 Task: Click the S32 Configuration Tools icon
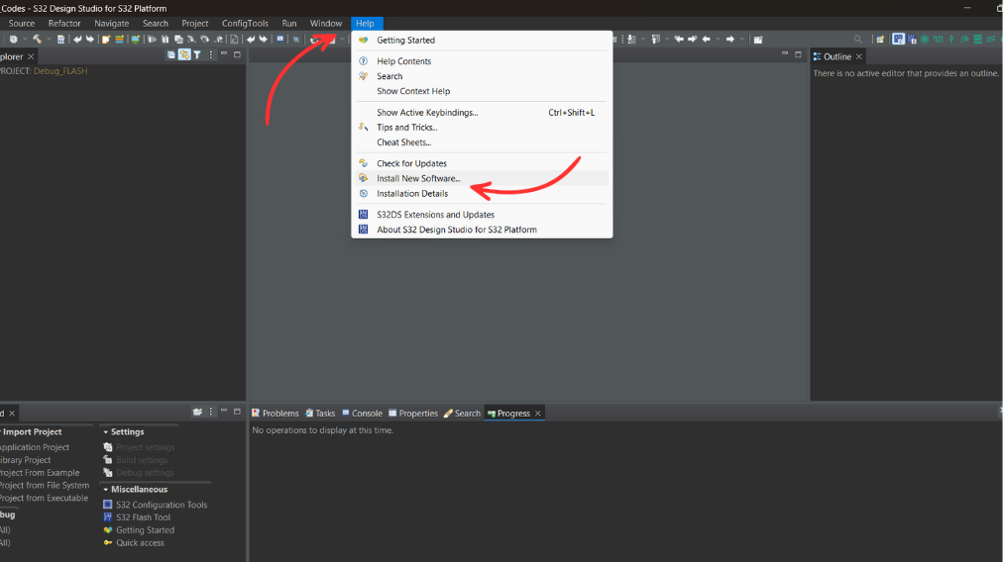click(x=107, y=505)
